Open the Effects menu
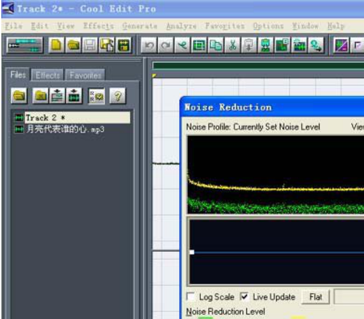This screenshot has width=364, height=319. 98,26
